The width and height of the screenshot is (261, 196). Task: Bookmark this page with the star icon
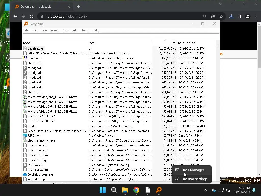point(221,16)
